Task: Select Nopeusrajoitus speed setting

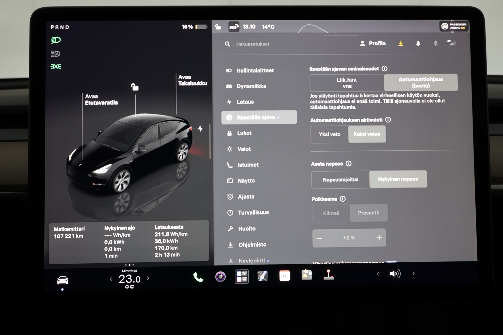Action: click(341, 180)
